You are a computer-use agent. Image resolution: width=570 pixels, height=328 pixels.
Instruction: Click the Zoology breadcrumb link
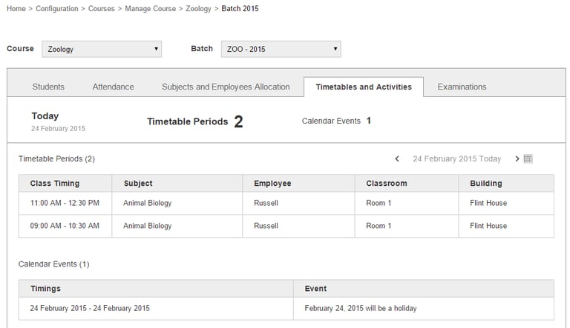[x=197, y=9]
